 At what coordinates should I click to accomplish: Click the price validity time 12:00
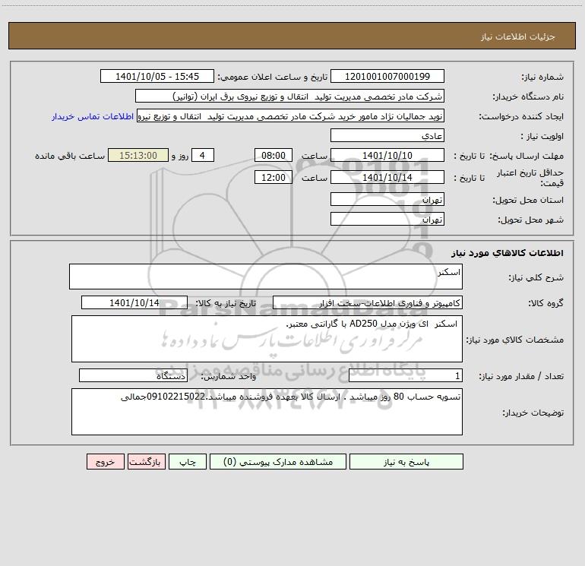click(273, 177)
